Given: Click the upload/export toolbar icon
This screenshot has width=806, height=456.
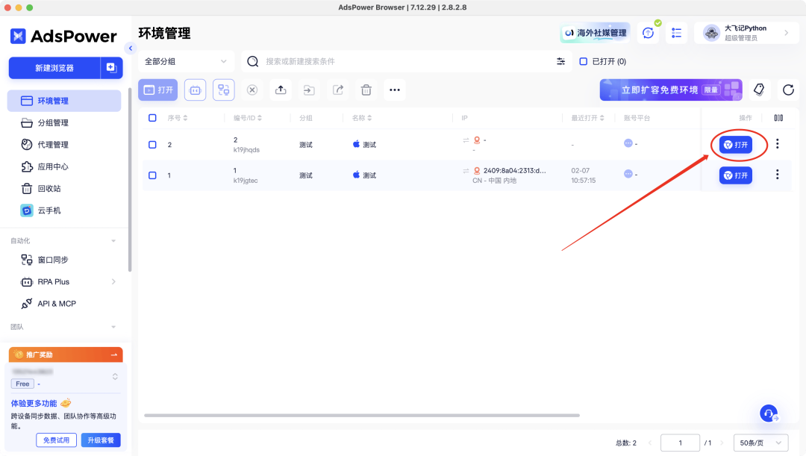Looking at the screenshot, I should (x=281, y=90).
